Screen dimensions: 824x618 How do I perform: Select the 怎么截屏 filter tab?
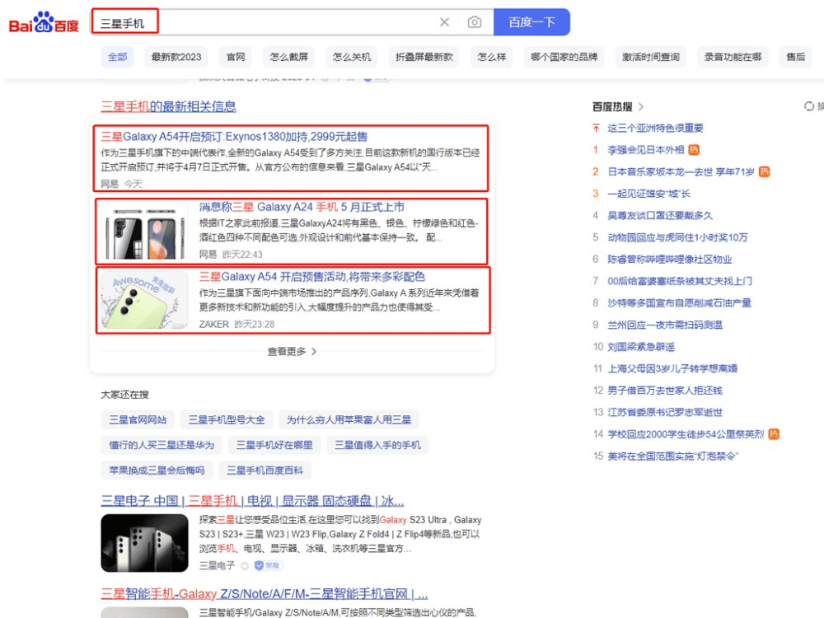[289, 57]
